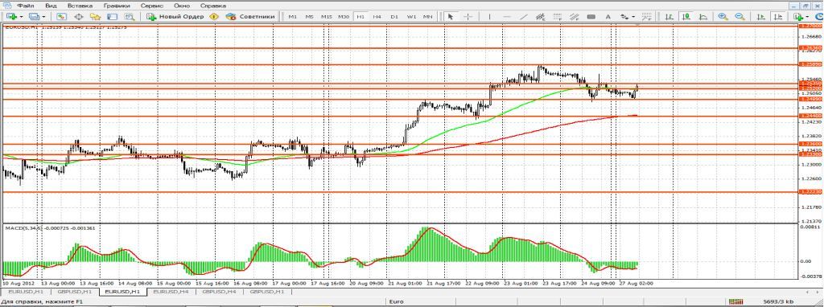Select the crosshair cursor tool

coord(468,16)
